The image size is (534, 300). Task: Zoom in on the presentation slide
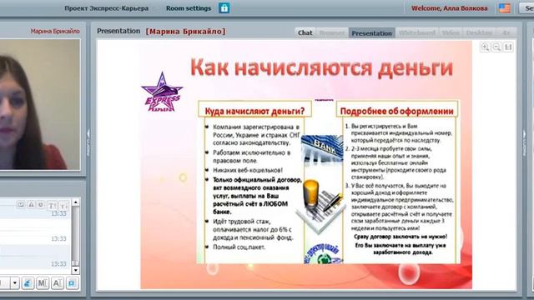pos(485,47)
